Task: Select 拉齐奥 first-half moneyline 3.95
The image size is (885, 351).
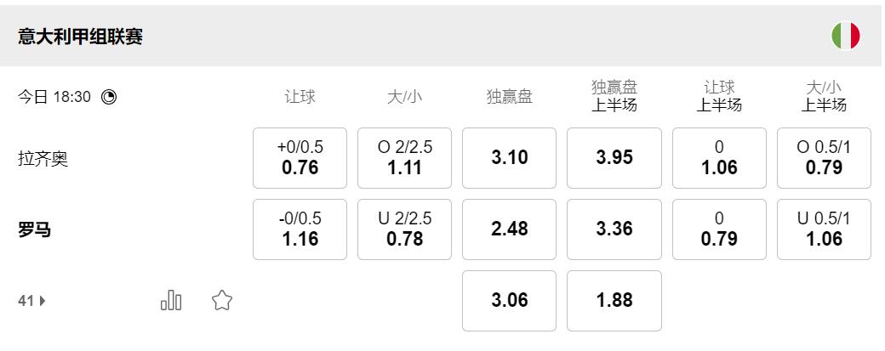Action: [x=614, y=158]
